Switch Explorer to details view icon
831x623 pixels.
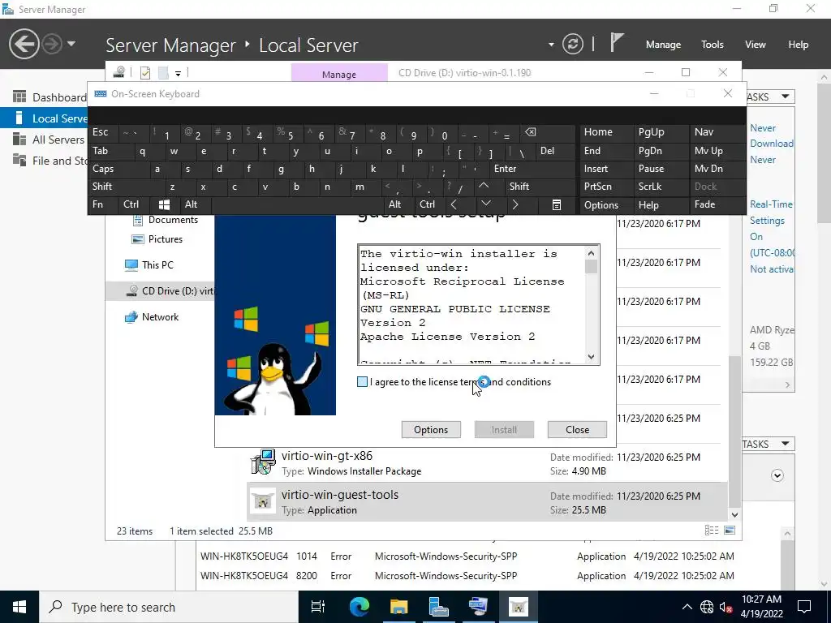[711, 531]
